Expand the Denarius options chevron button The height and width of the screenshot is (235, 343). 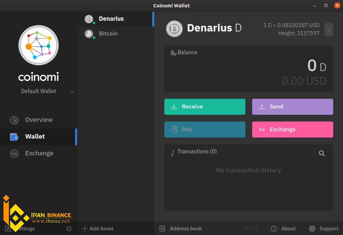click(329, 30)
